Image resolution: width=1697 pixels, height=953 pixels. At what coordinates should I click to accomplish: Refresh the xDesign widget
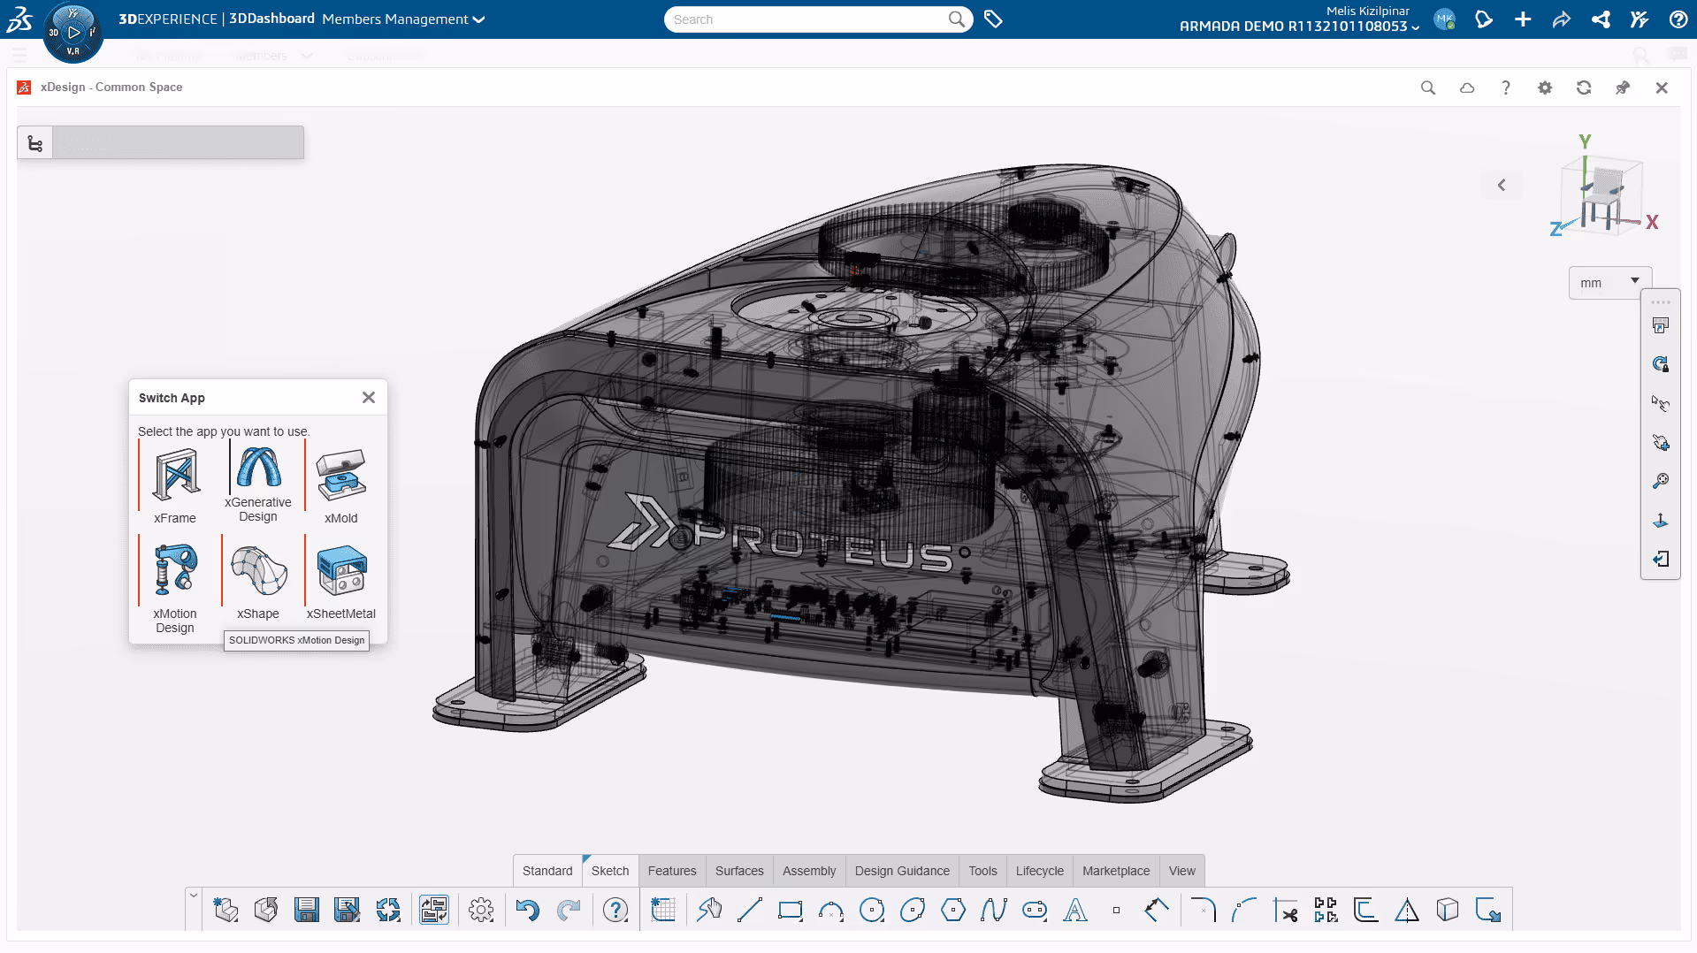click(1584, 88)
